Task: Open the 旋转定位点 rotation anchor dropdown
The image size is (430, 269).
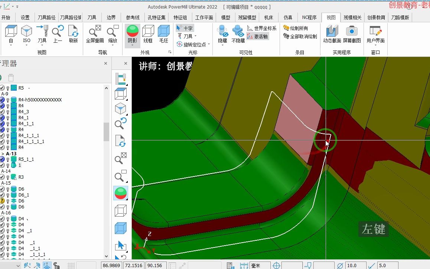Action: tap(209, 44)
